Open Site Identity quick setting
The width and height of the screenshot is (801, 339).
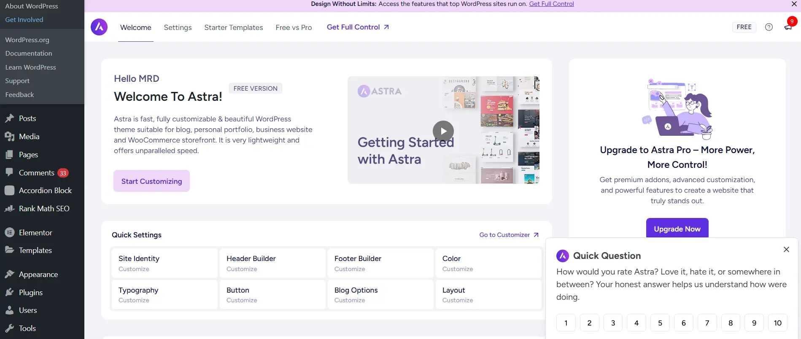tap(165, 263)
